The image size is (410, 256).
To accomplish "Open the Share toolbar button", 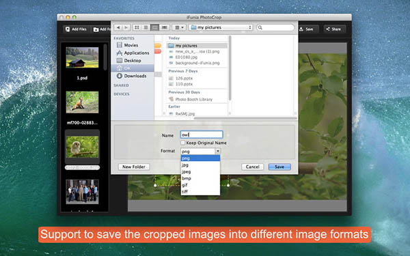I will click(x=334, y=29).
